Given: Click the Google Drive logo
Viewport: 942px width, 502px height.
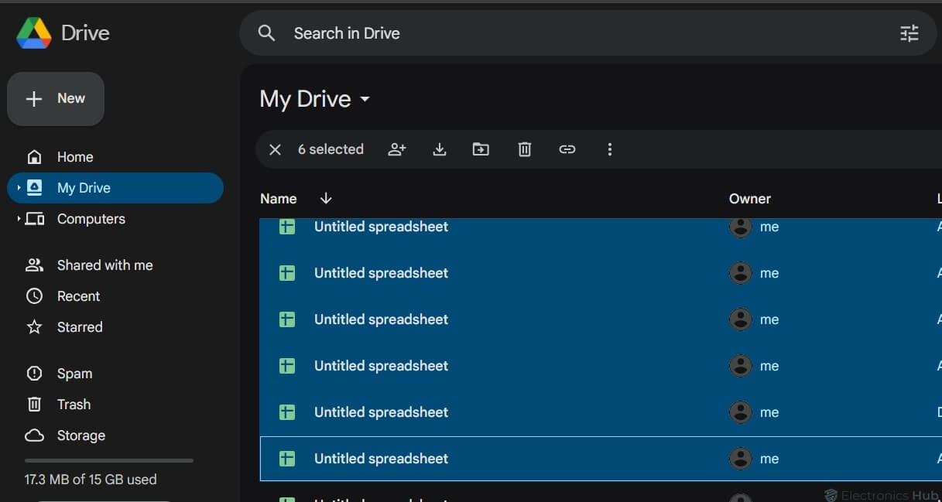Looking at the screenshot, I should (x=34, y=33).
